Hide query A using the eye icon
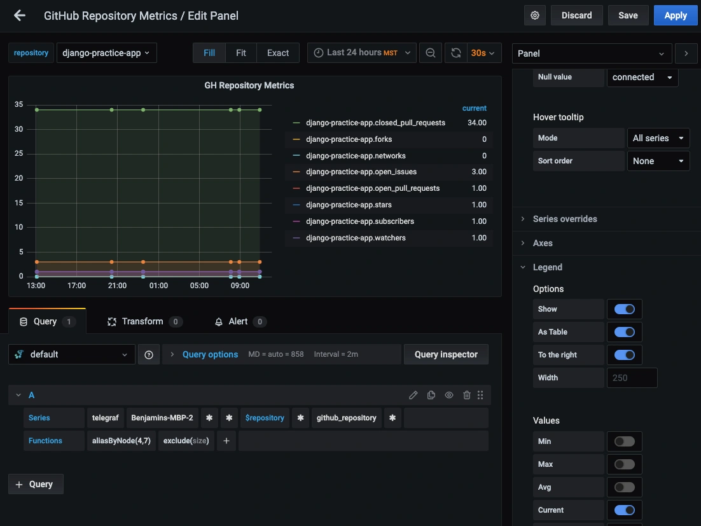Viewport: 701px width, 526px height. point(449,395)
